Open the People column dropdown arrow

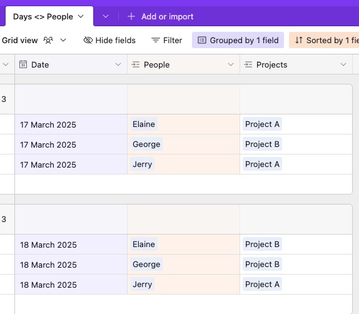pos(231,64)
